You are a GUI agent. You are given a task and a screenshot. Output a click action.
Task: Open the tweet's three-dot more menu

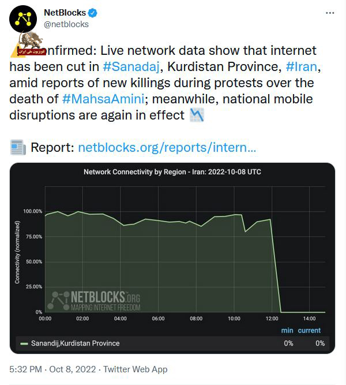tap(329, 13)
